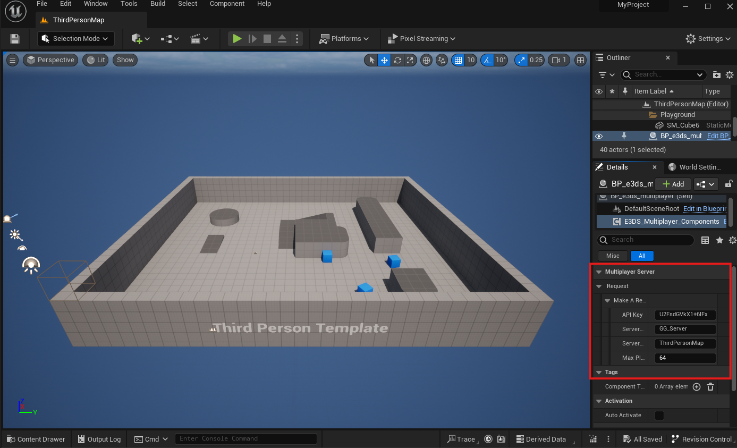
Task: Select the translate (move) gizmo tool
Action: tap(384, 60)
